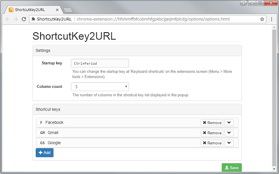The image size is (279, 174).
Task: Remove the Facebook shortcut
Action: click(212, 123)
